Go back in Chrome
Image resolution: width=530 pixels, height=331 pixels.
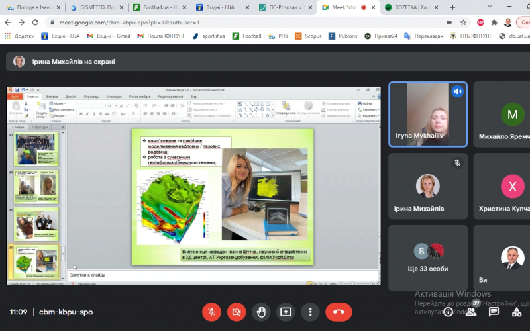click(7, 23)
